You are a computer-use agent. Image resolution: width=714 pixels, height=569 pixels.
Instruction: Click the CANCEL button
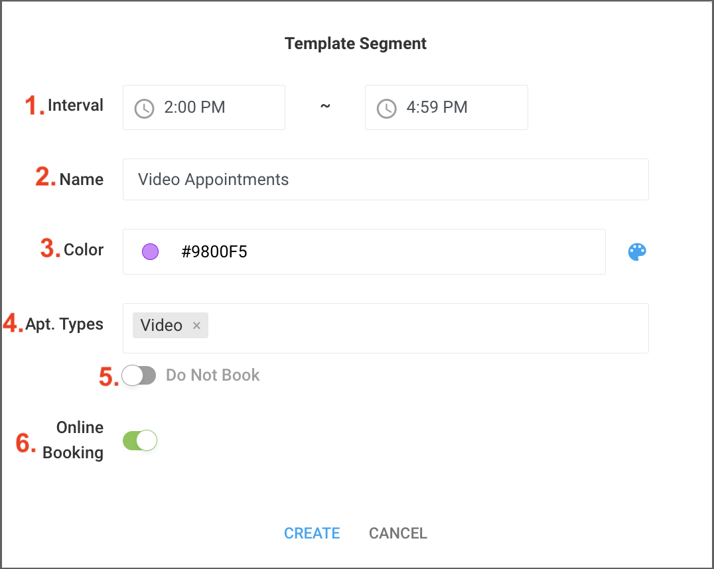398,533
